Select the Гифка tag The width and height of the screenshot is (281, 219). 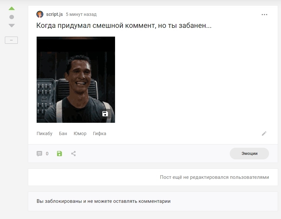point(100,133)
